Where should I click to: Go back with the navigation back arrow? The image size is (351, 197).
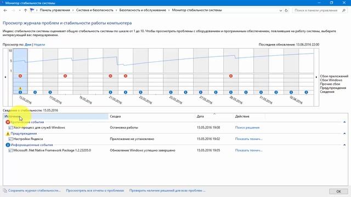(x=5, y=10)
